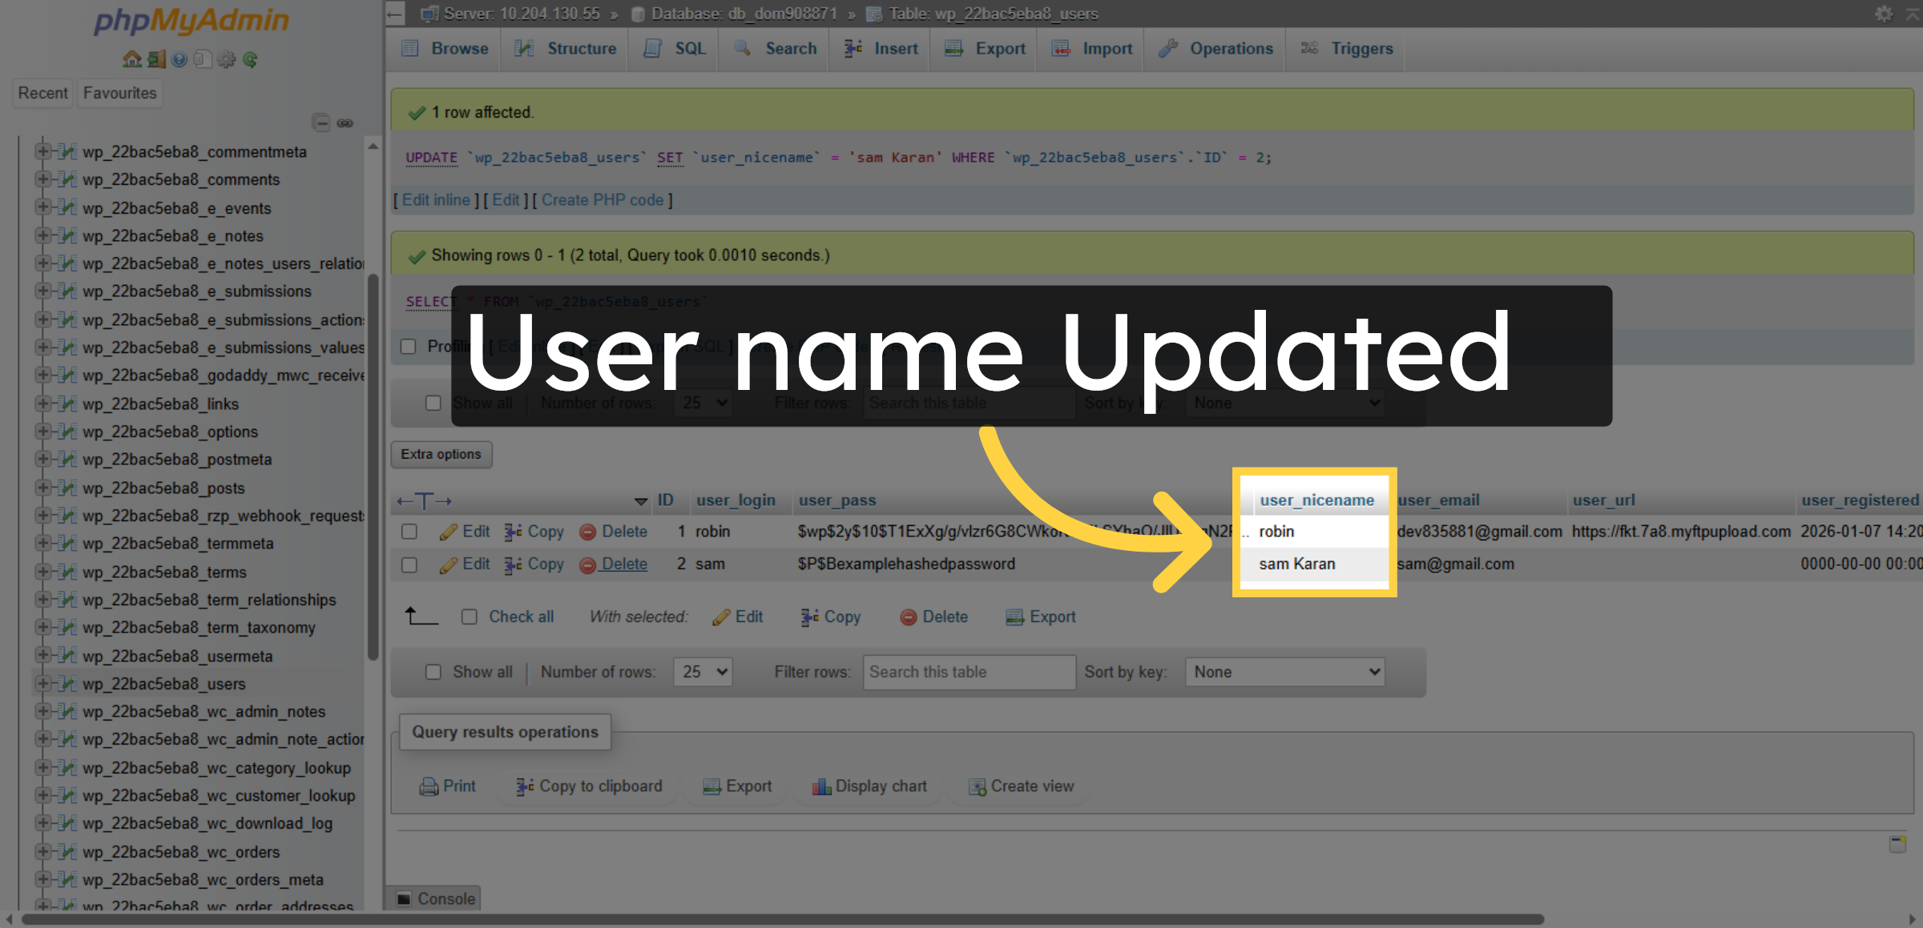Expand the wp_22bac5eba8_posts tree node
This screenshot has width=1923, height=928.
pos(43,488)
